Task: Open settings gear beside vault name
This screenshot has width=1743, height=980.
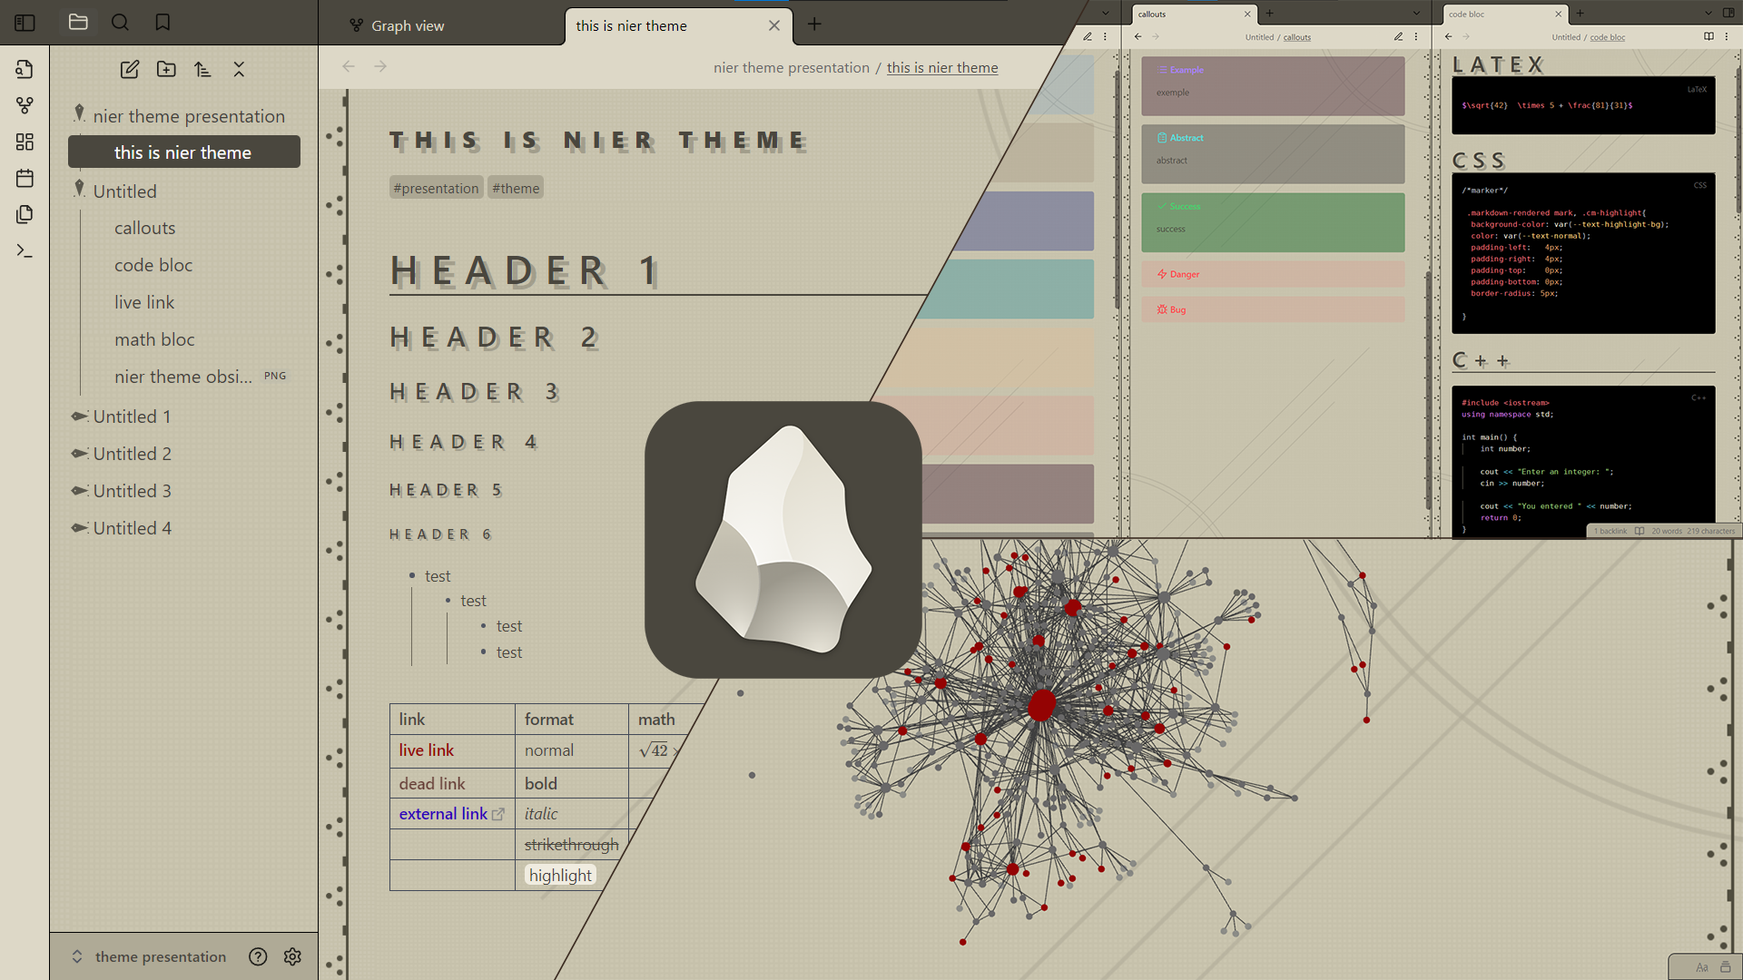Action: point(292,956)
